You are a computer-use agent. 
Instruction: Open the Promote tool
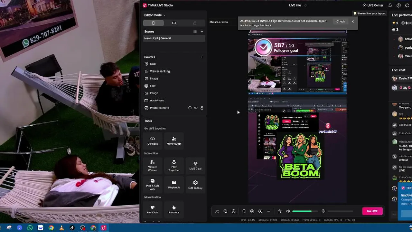174,209
